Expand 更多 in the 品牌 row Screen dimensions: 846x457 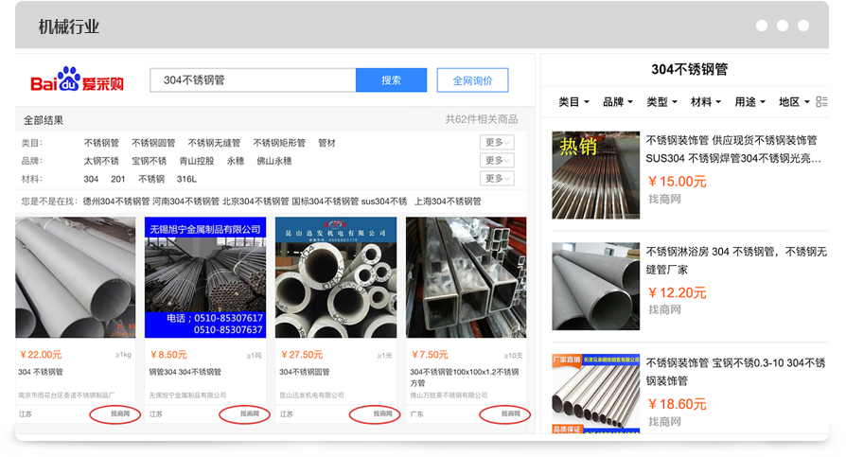(x=497, y=161)
